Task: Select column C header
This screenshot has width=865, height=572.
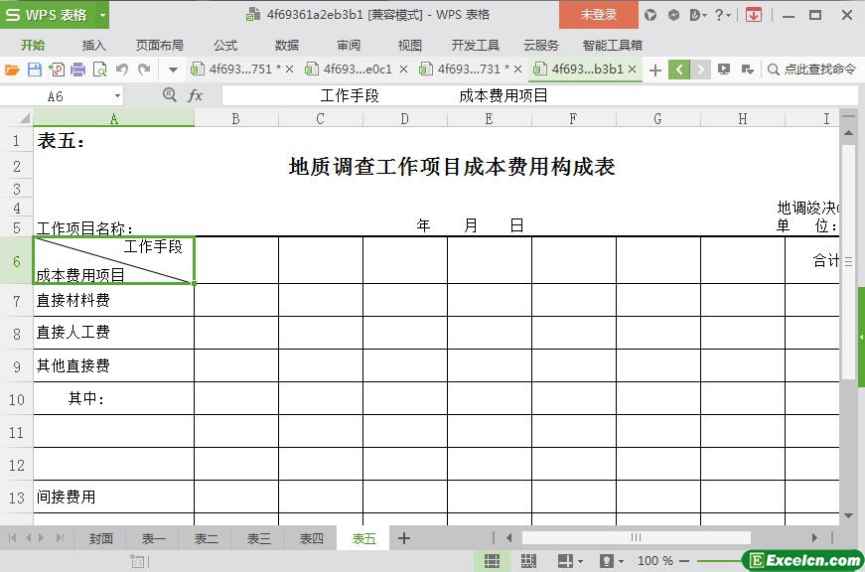Action: tap(321, 118)
